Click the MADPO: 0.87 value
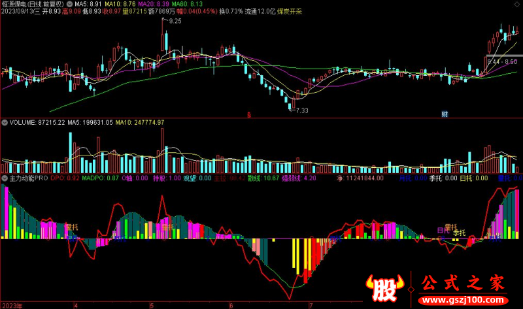 [x=101, y=178]
